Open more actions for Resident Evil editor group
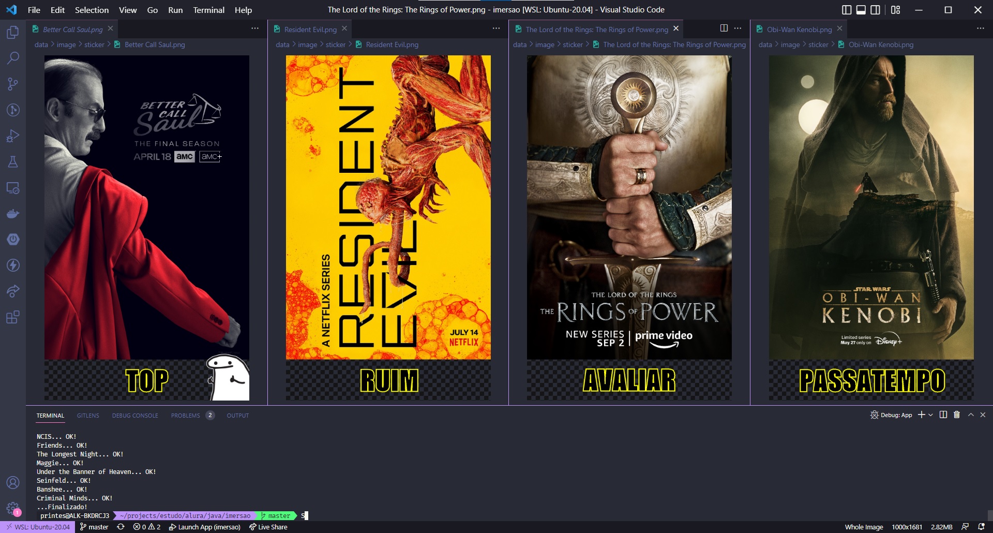This screenshot has height=533, width=993. pos(496,28)
